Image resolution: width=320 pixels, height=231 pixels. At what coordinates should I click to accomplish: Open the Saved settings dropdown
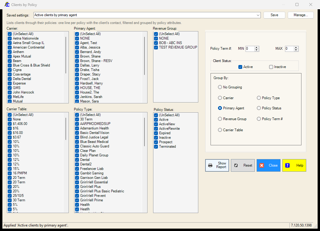pyautogui.click(x=258, y=15)
